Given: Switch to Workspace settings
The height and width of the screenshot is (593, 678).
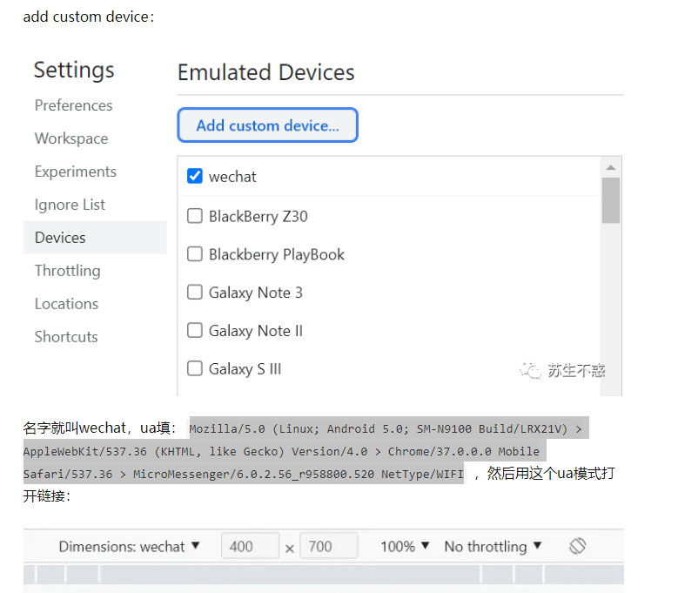Looking at the screenshot, I should click(x=71, y=138).
